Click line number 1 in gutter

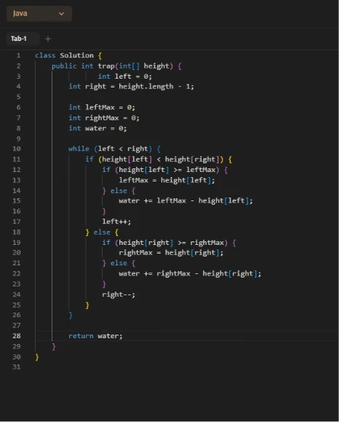(18, 55)
